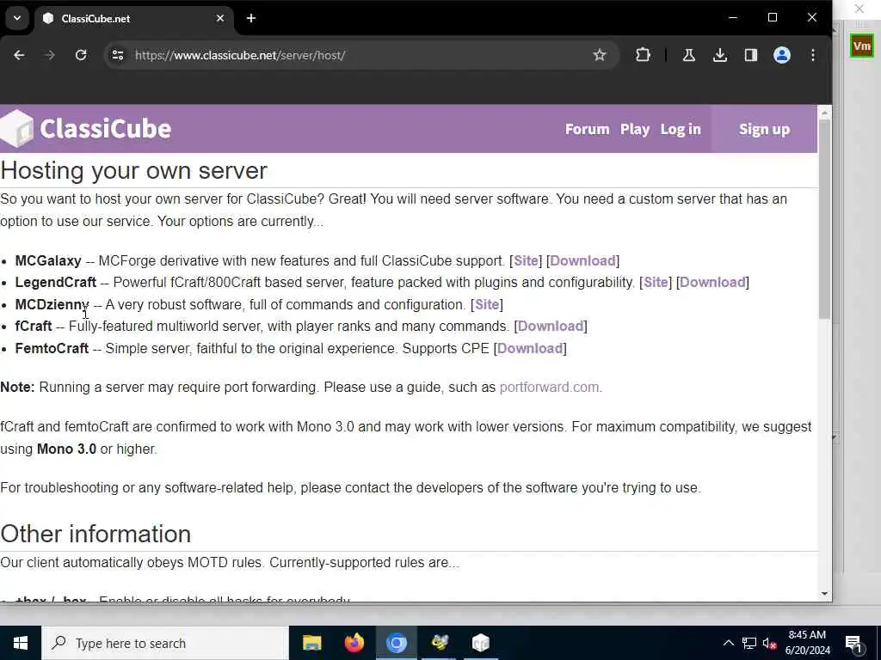Viewport: 881px width, 660px height.
Task: View site information icon in address bar
Action: (x=117, y=55)
